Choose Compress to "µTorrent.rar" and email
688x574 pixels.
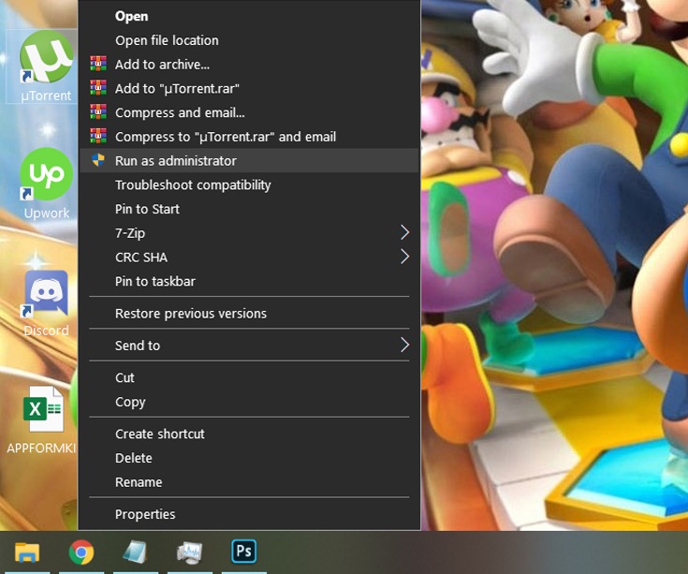[249, 137]
